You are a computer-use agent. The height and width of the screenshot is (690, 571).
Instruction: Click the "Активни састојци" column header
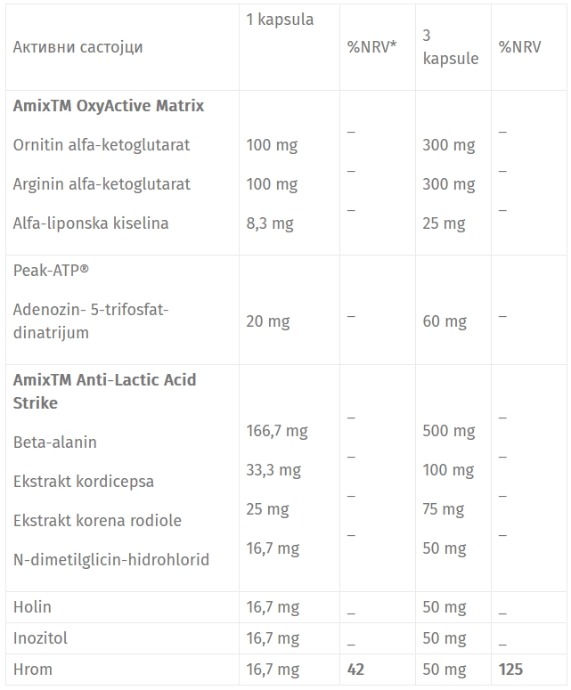tap(77, 47)
